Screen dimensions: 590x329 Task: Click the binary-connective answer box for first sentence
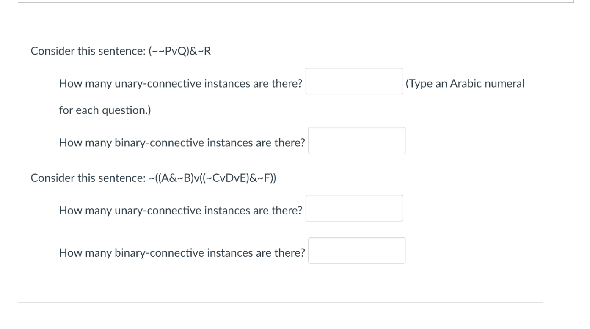[x=357, y=140]
